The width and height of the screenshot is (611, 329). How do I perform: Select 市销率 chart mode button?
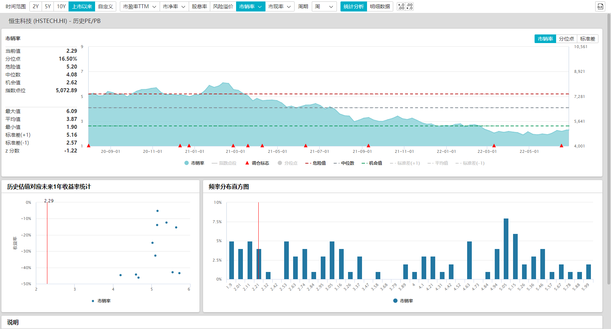pos(545,39)
